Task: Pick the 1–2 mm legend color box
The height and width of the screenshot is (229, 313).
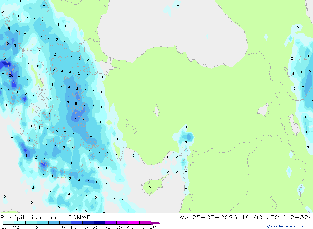Action: click(31, 223)
